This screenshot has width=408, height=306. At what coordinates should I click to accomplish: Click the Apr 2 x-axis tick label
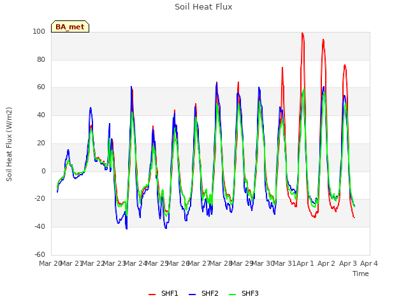tap(326, 263)
